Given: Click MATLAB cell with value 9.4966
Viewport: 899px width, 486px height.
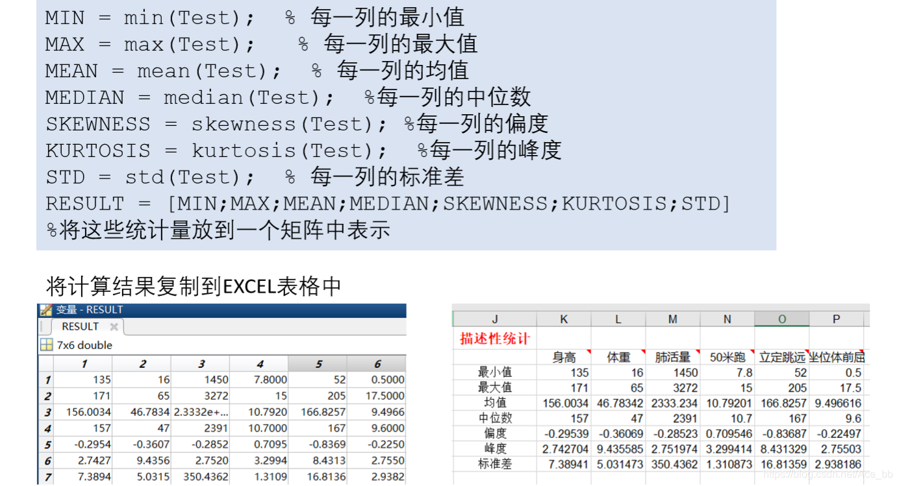Looking at the screenshot, I should coord(377,412).
